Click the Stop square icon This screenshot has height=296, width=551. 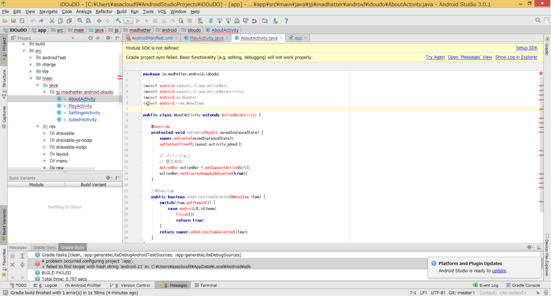(x=190, y=21)
